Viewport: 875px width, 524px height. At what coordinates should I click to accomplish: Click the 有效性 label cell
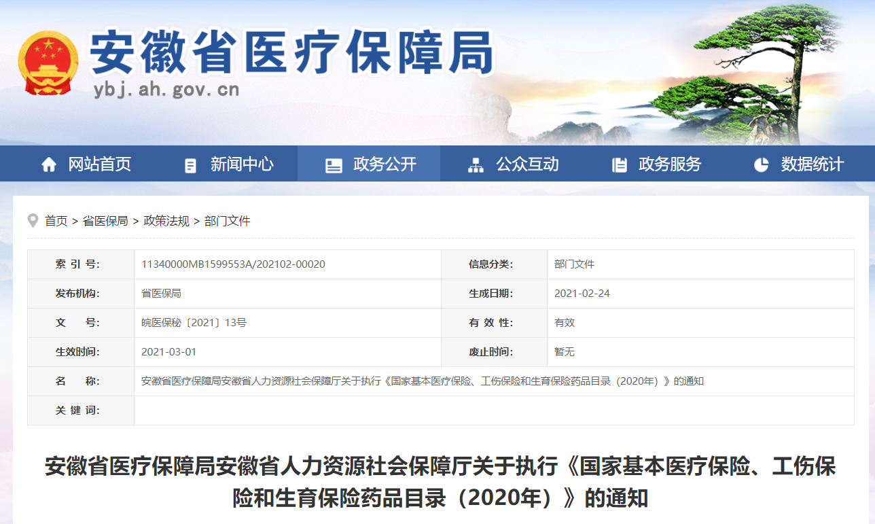point(494,323)
